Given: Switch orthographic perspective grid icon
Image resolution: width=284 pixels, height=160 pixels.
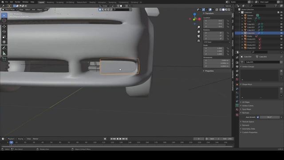Looking at the screenshot, I should (x=199, y=40).
